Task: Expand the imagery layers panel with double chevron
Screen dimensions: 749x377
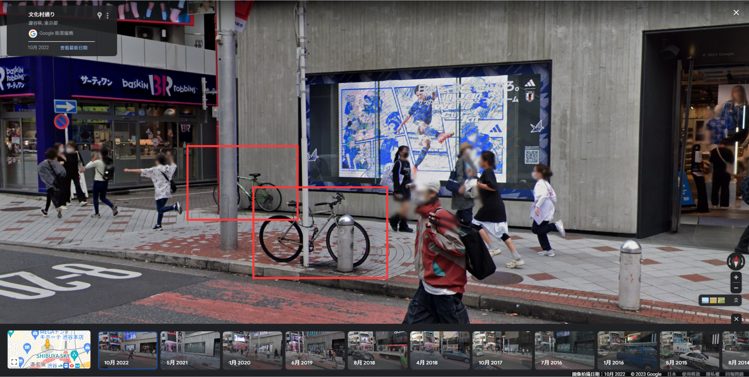Action: 736,300
